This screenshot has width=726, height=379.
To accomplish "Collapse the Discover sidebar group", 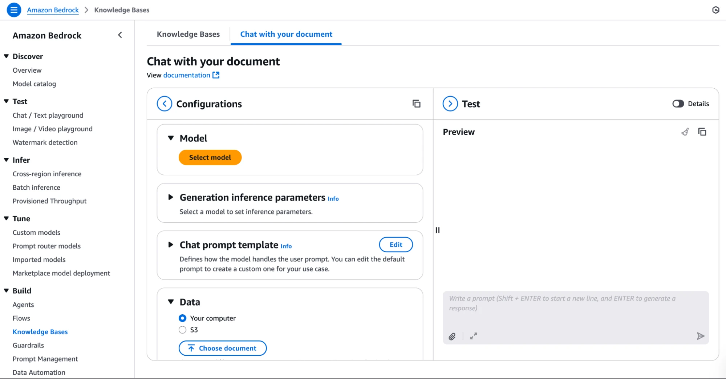I will pos(6,56).
